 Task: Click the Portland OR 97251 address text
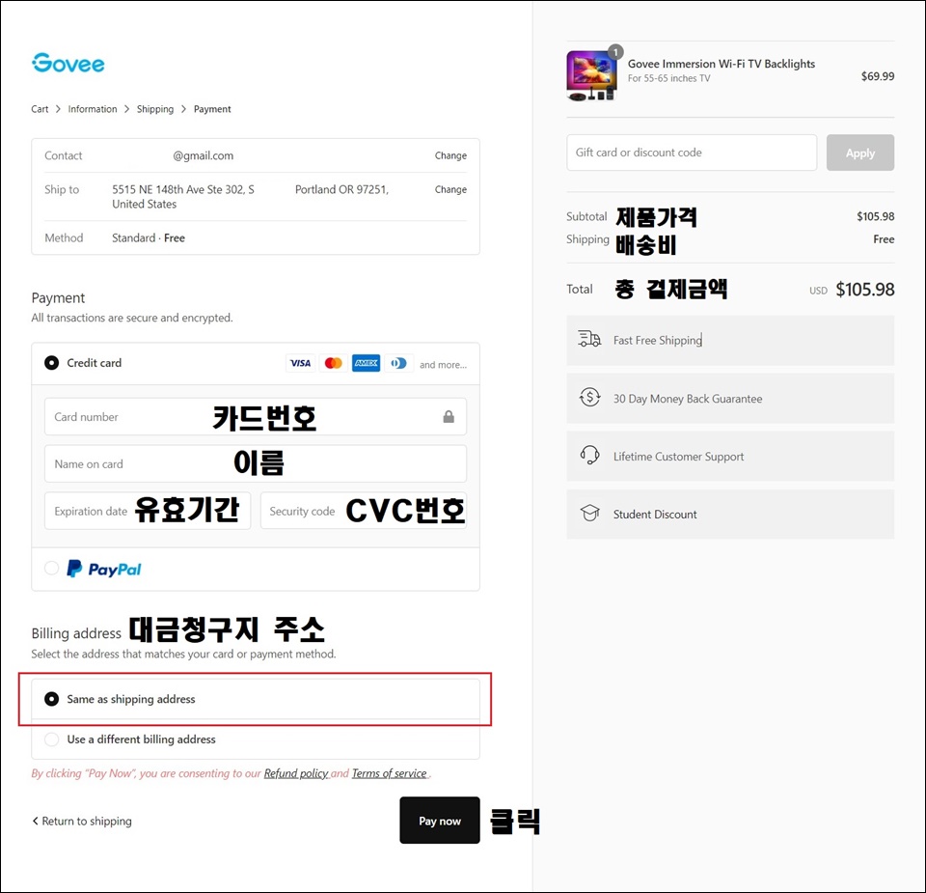(341, 189)
